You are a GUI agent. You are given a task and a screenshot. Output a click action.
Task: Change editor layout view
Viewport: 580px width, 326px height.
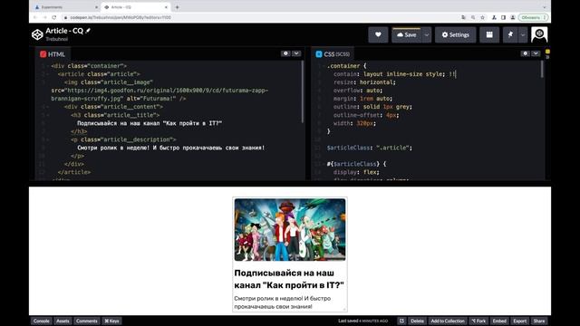(x=489, y=34)
